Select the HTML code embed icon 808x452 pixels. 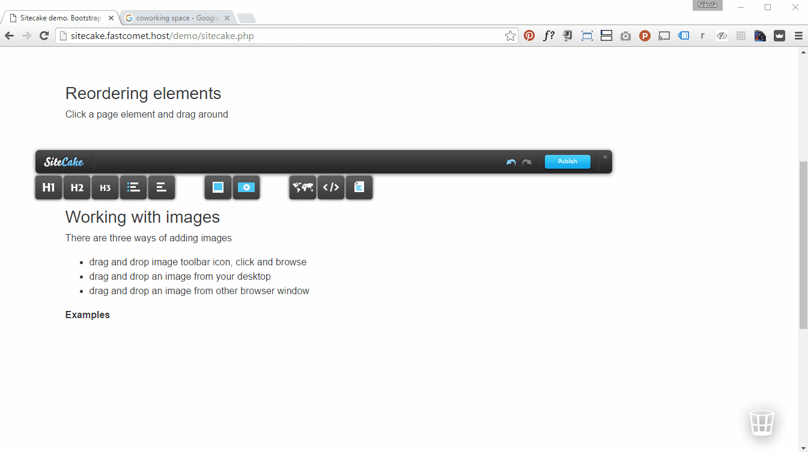coord(331,187)
